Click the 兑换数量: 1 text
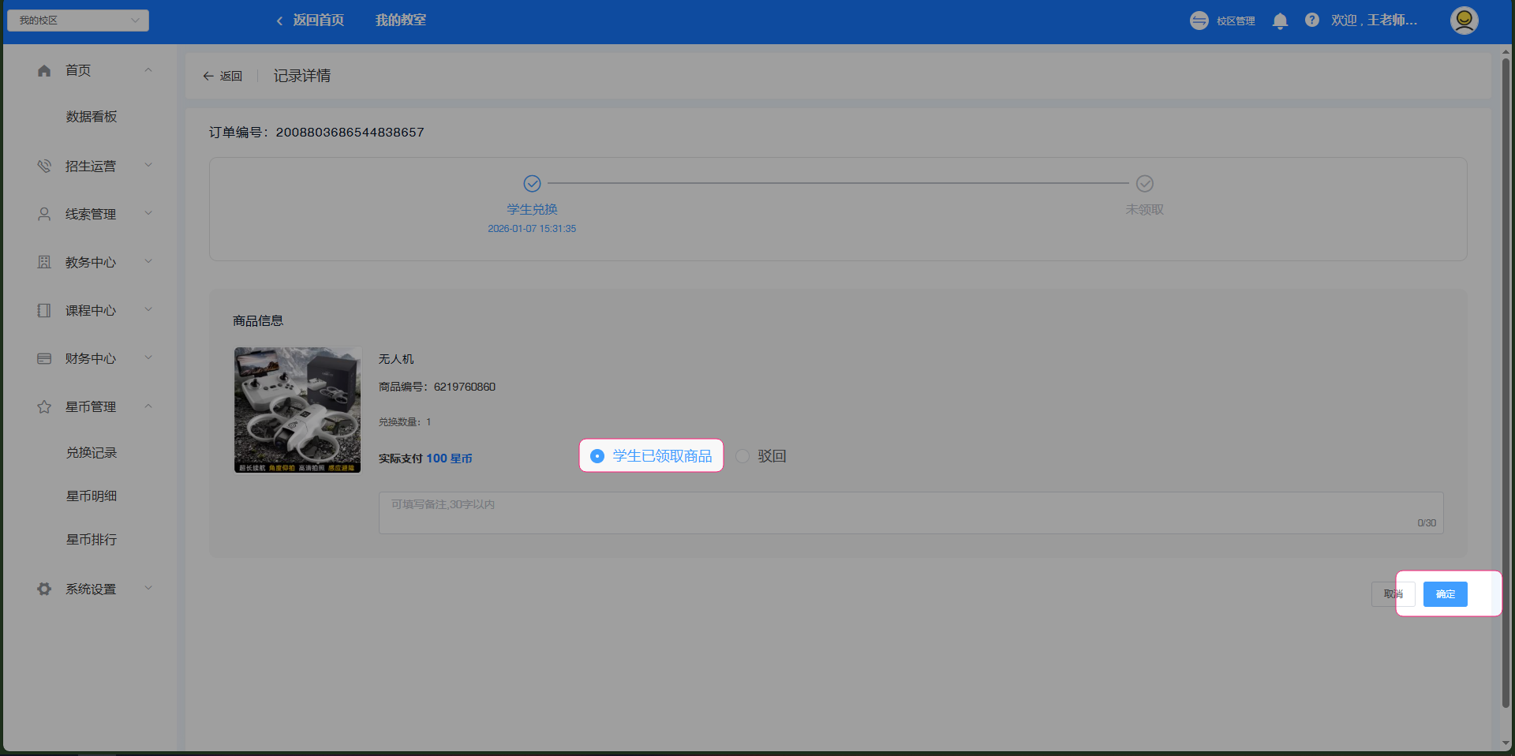Screen dimensions: 1515x756 pyautogui.click(x=405, y=422)
